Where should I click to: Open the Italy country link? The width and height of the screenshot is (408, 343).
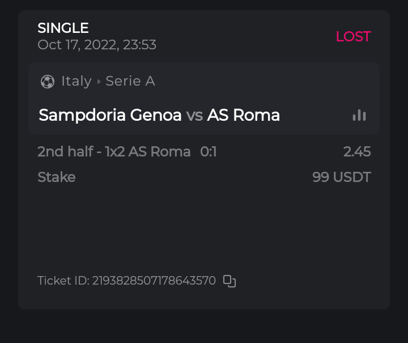(x=76, y=81)
